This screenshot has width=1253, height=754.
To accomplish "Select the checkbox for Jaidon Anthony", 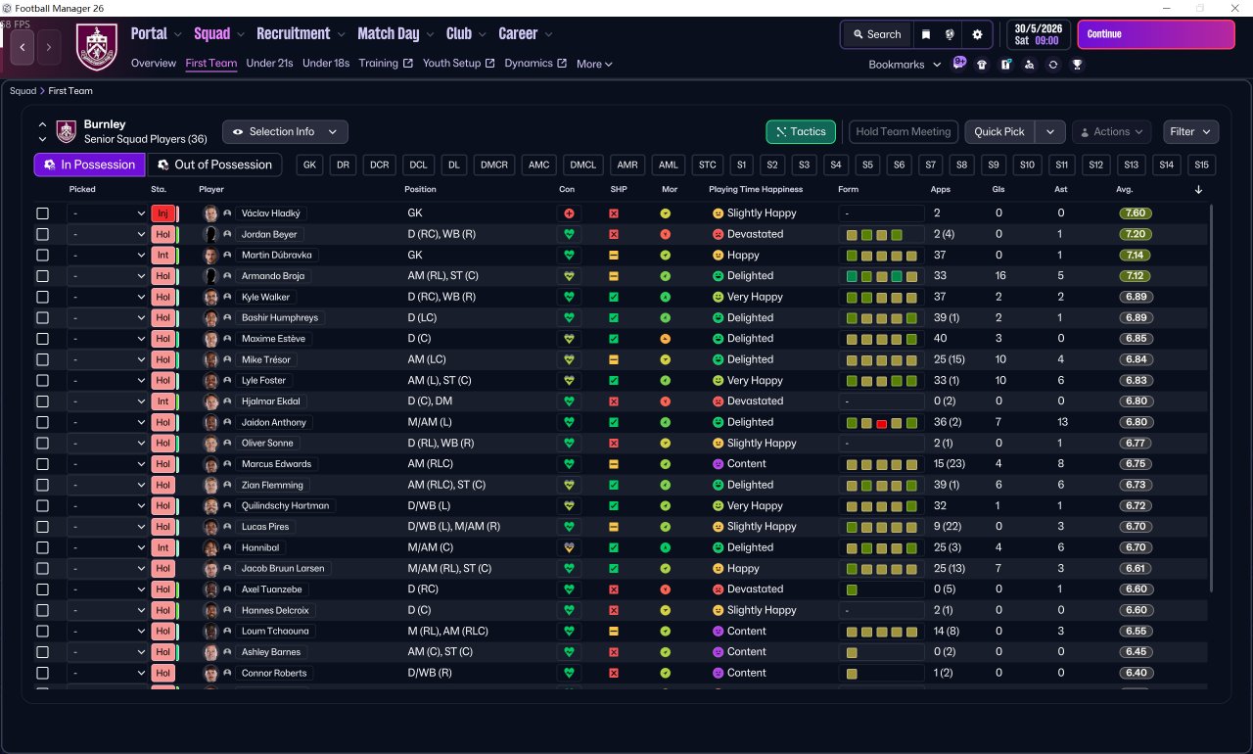I will click(x=42, y=422).
